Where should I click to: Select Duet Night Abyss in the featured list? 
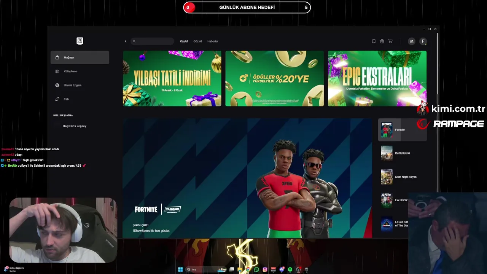click(x=403, y=177)
